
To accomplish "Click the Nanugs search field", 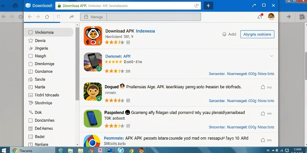I will [x=141, y=17].
